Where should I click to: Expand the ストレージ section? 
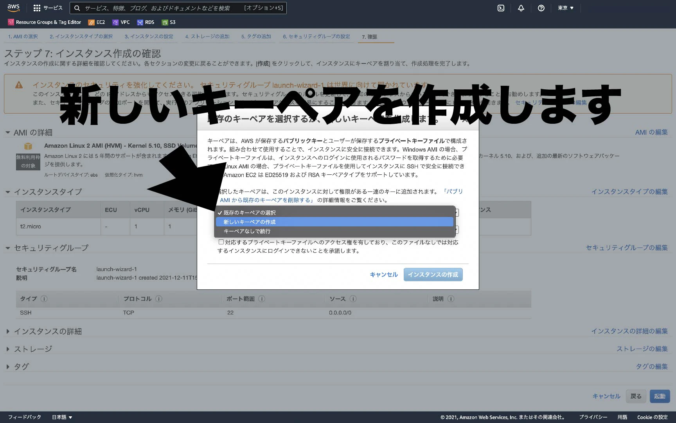pos(7,349)
